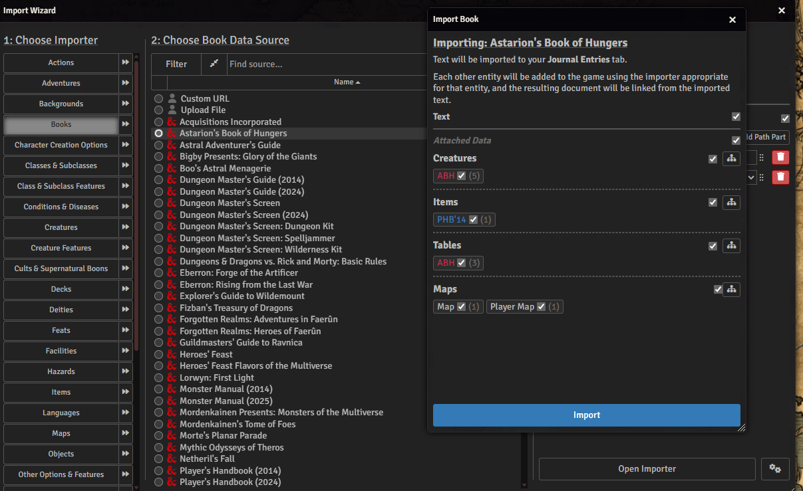803x491 pixels.
Task: Quick-open the Books importer arrows
Action: click(125, 124)
